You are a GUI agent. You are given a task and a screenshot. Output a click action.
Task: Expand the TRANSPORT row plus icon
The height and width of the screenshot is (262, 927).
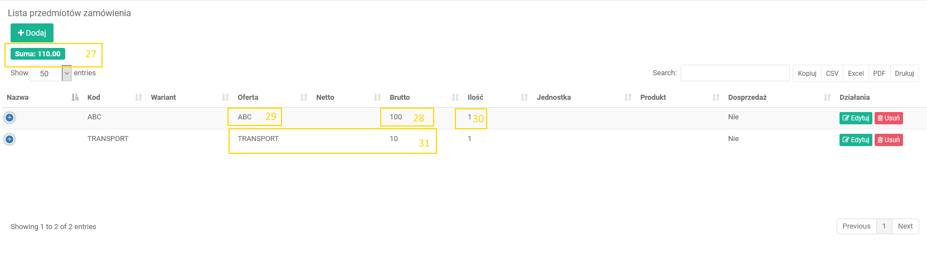point(9,139)
